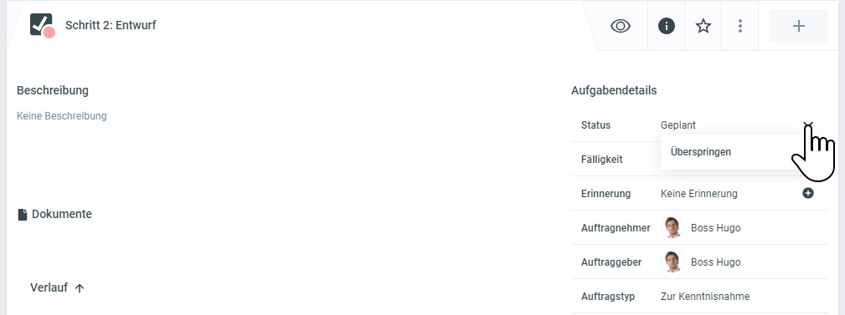The height and width of the screenshot is (315, 845).
Task: Open the three-dot more options menu
Action: tap(740, 26)
